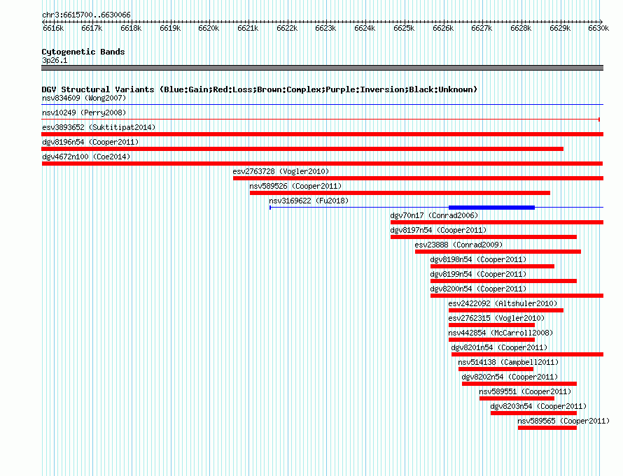
Task: Select the nsv589565 (Cooper2011) variant label
Action: tap(563, 421)
